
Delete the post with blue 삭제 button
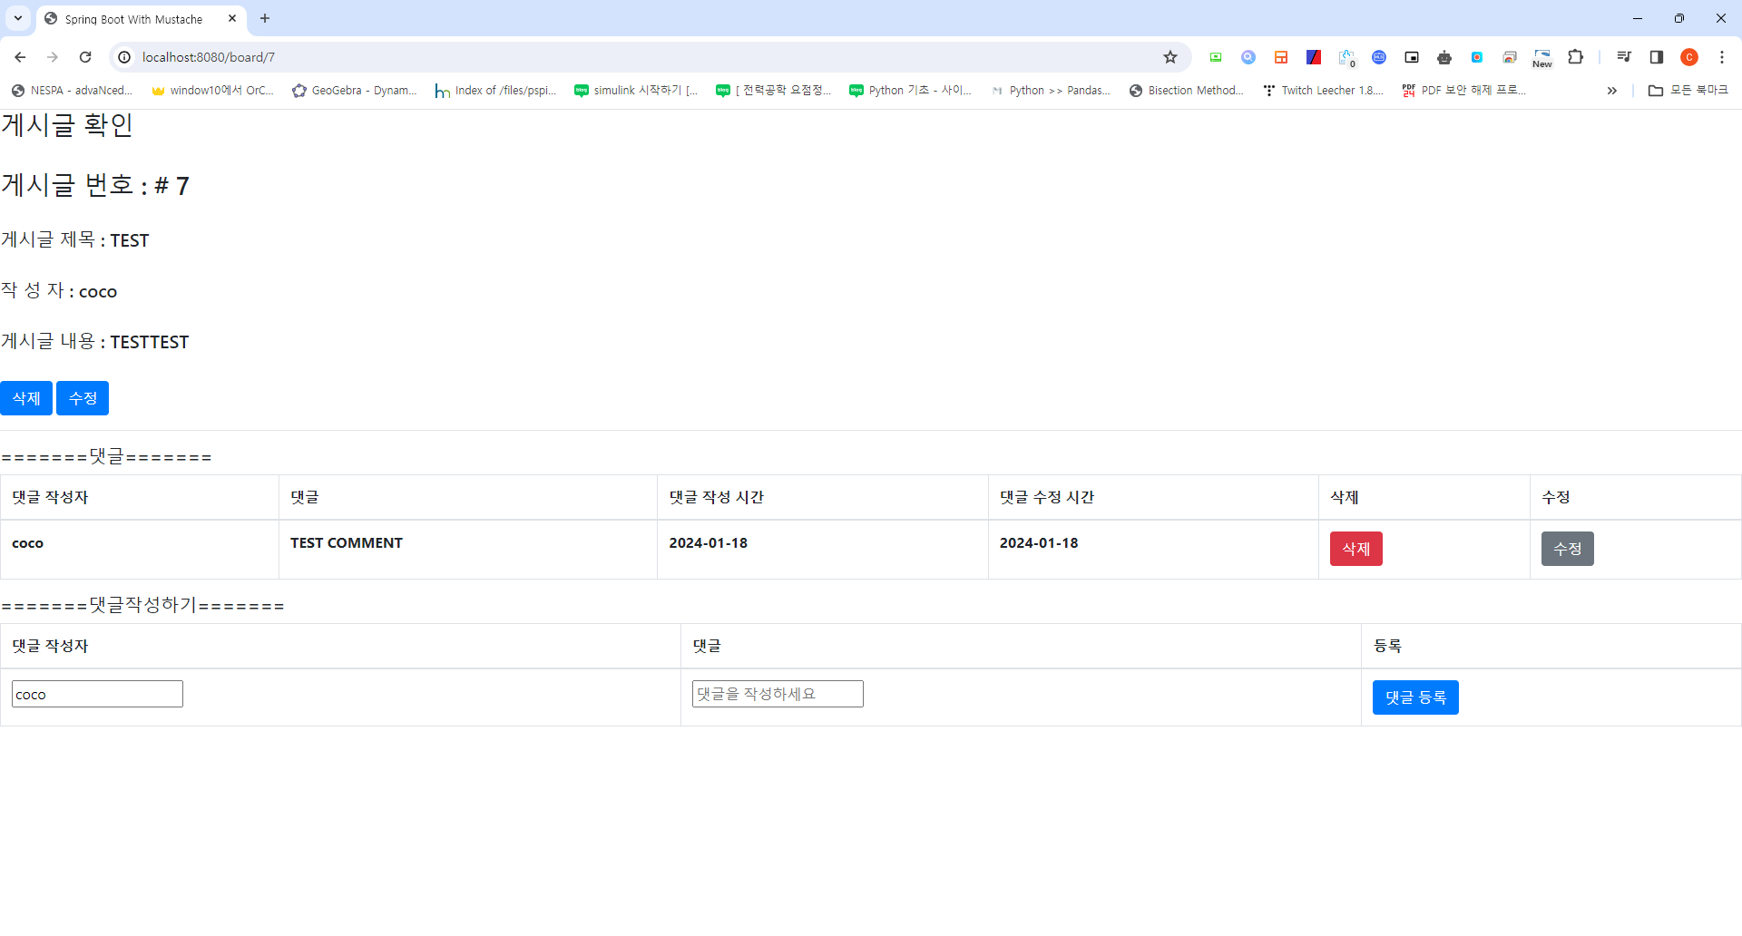point(26,398)
